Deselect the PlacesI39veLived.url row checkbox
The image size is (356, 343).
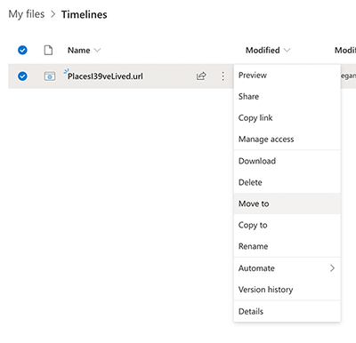click(x=22, y=76)
